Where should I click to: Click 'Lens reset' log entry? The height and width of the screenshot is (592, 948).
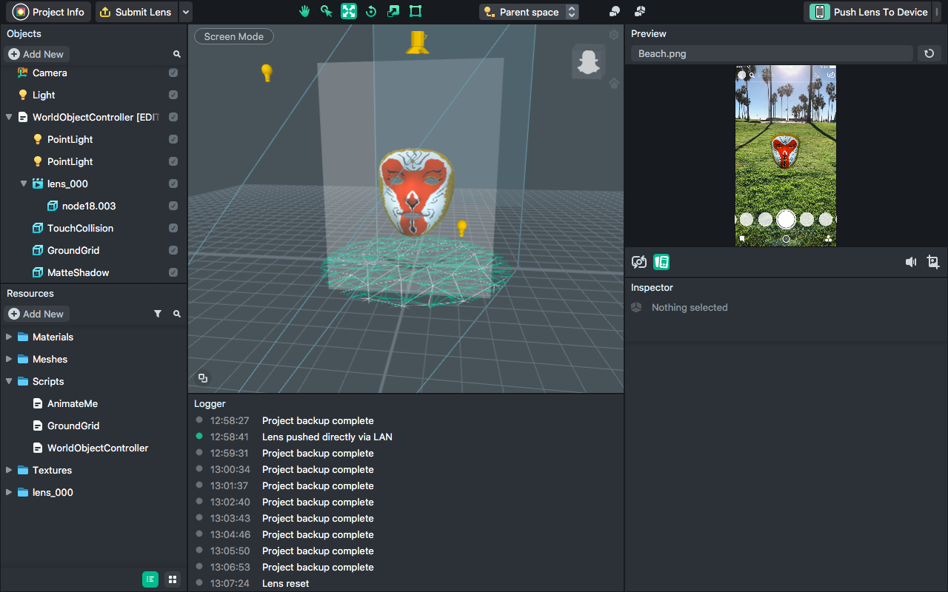click(x=286, y=583)
